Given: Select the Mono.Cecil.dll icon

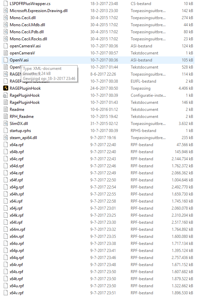Looking at the screenshot, I should point(6,18).
